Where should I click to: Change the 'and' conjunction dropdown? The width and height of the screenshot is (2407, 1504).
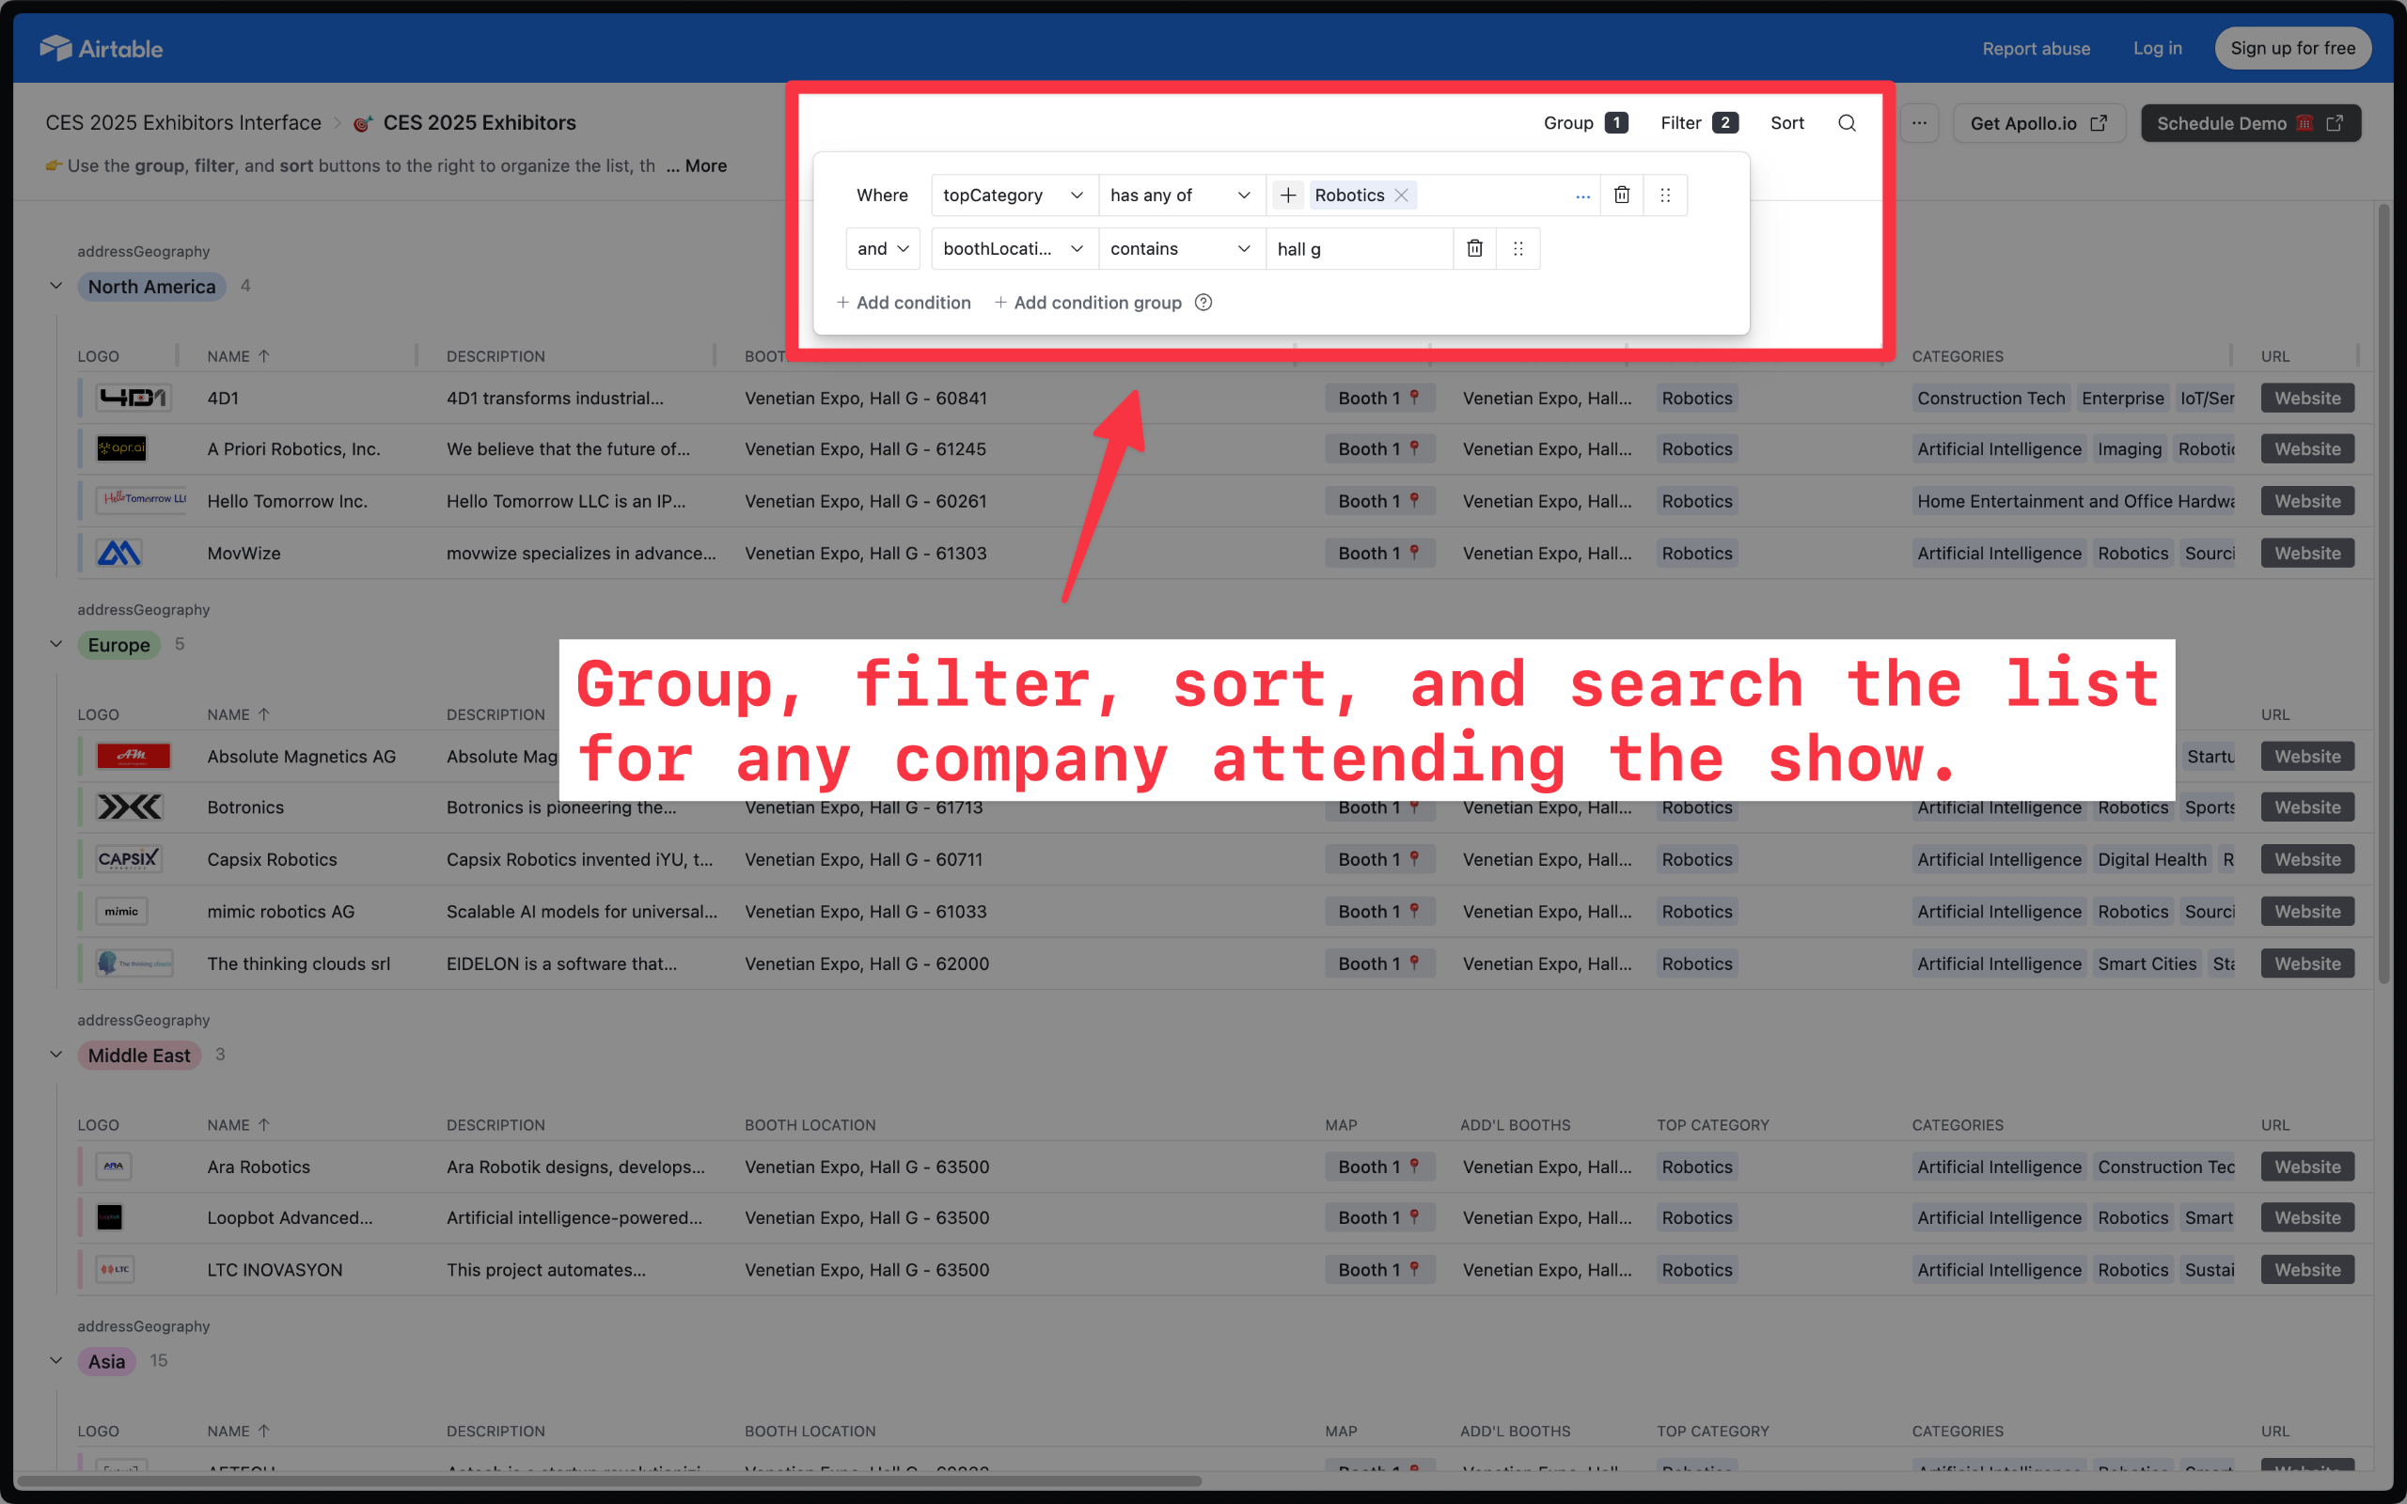(882, 249)
